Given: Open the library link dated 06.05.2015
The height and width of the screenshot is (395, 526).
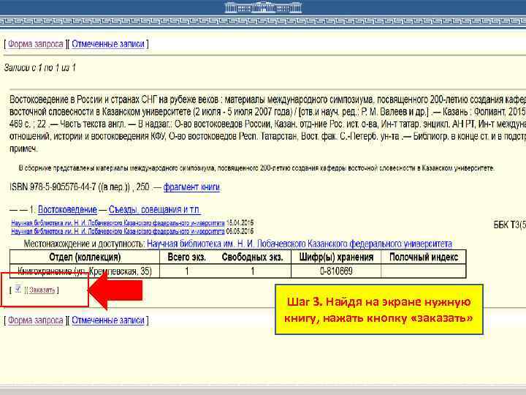Looking at the screenshot, I should point(118,231).
